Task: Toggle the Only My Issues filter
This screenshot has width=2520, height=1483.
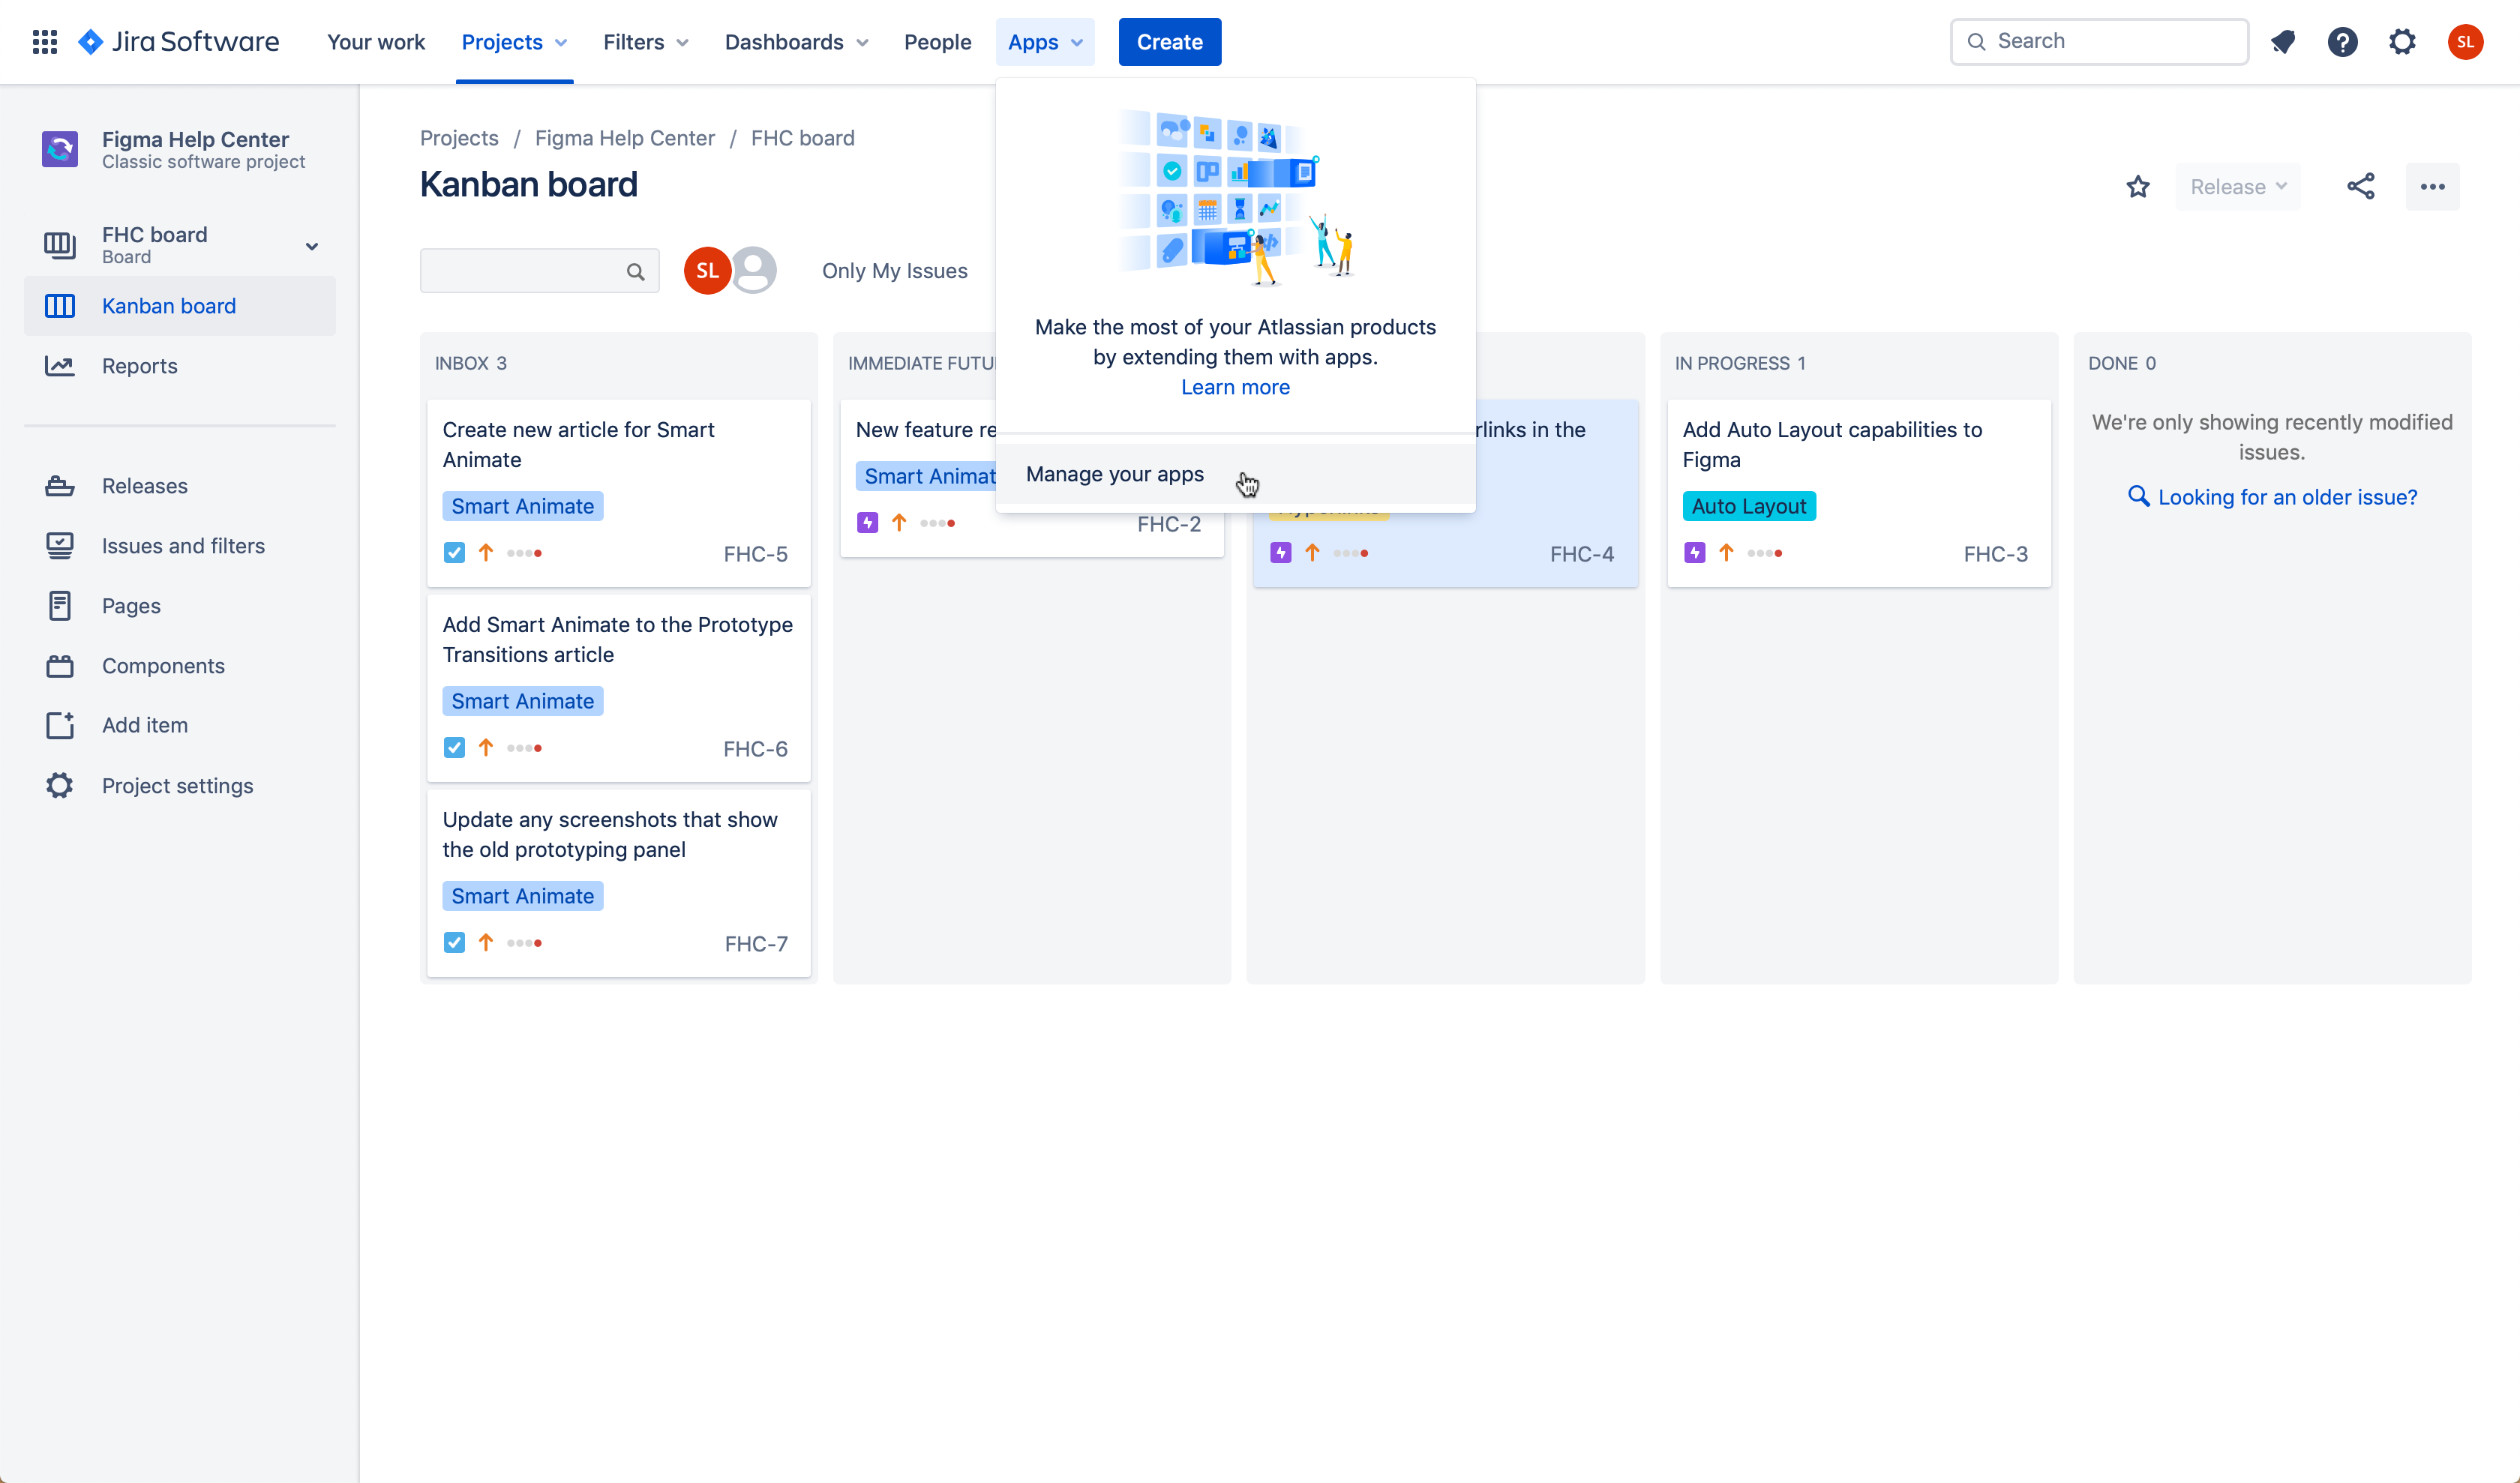Action: 894,271
